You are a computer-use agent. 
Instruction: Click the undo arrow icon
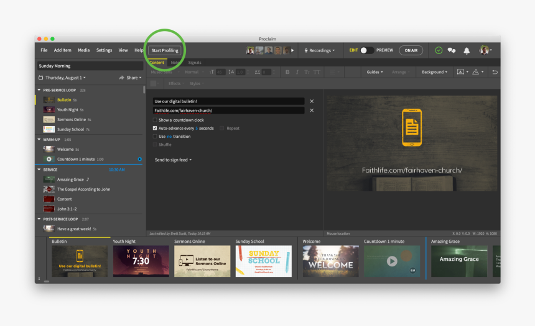pos(495,72)
